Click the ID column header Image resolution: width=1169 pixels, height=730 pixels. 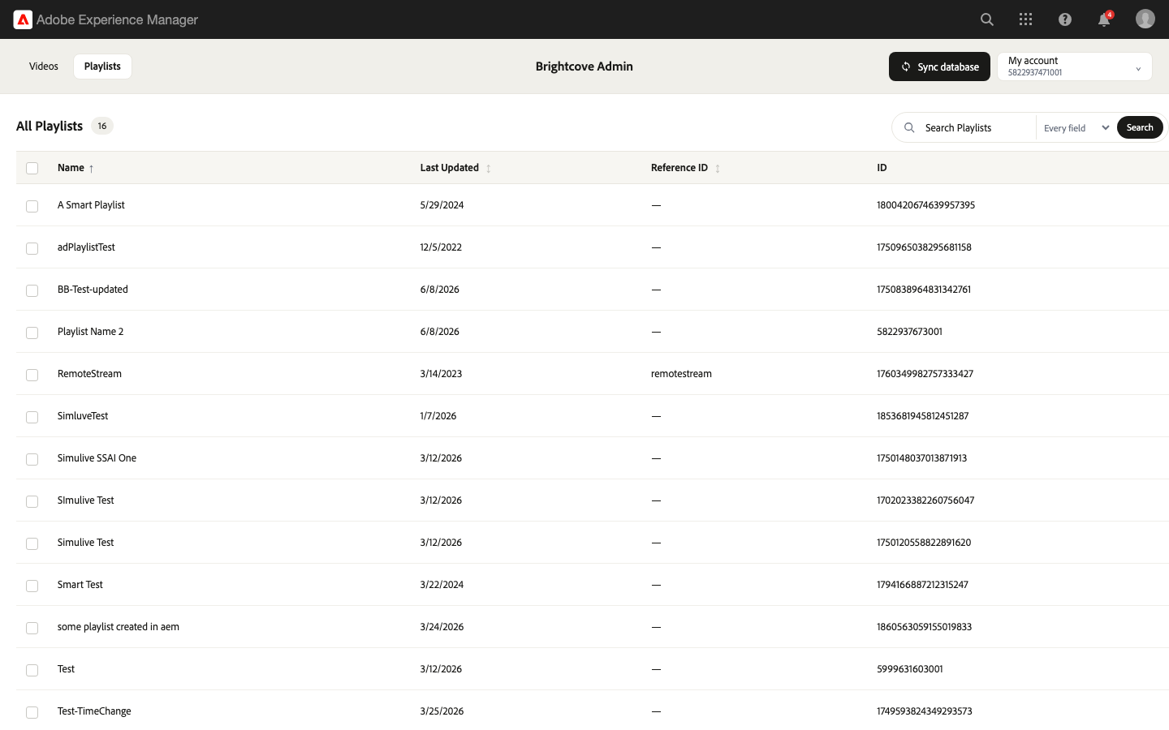click(x=882, y=168)
